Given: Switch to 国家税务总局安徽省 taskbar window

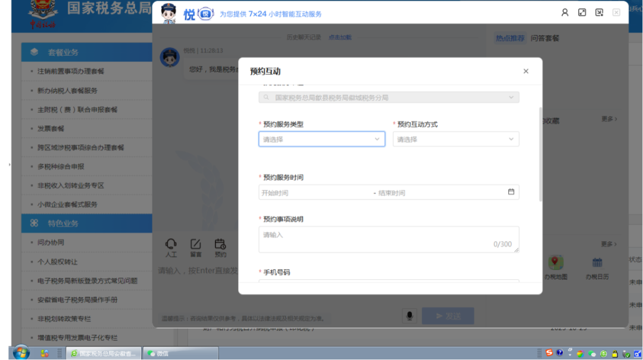Looking at the screenshot, I should [x=104, y=353].
